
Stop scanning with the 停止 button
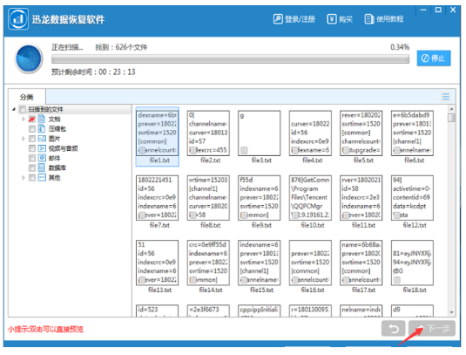[433, 58]
